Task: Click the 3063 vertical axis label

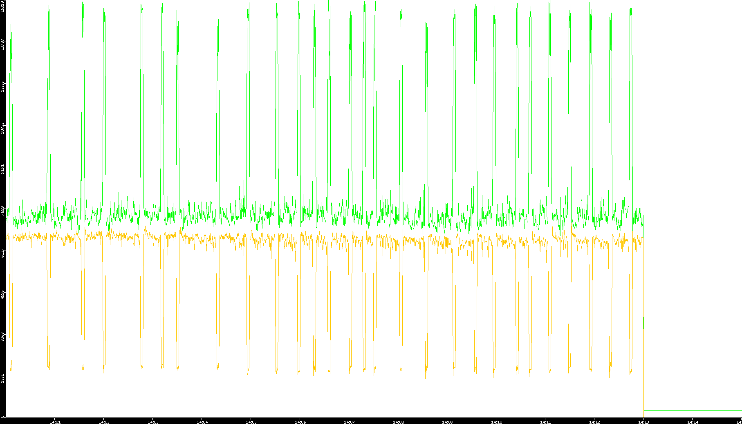Action: click(x=3, y=336)
